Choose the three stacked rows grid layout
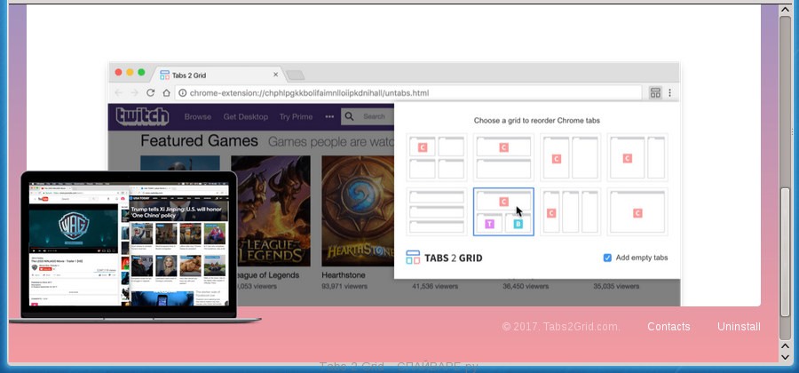799x373 pixels. [437, 211]
